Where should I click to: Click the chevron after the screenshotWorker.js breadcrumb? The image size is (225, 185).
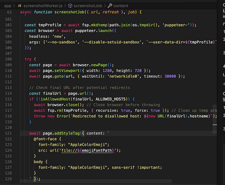pyautogui.click(x=65, y=6)
